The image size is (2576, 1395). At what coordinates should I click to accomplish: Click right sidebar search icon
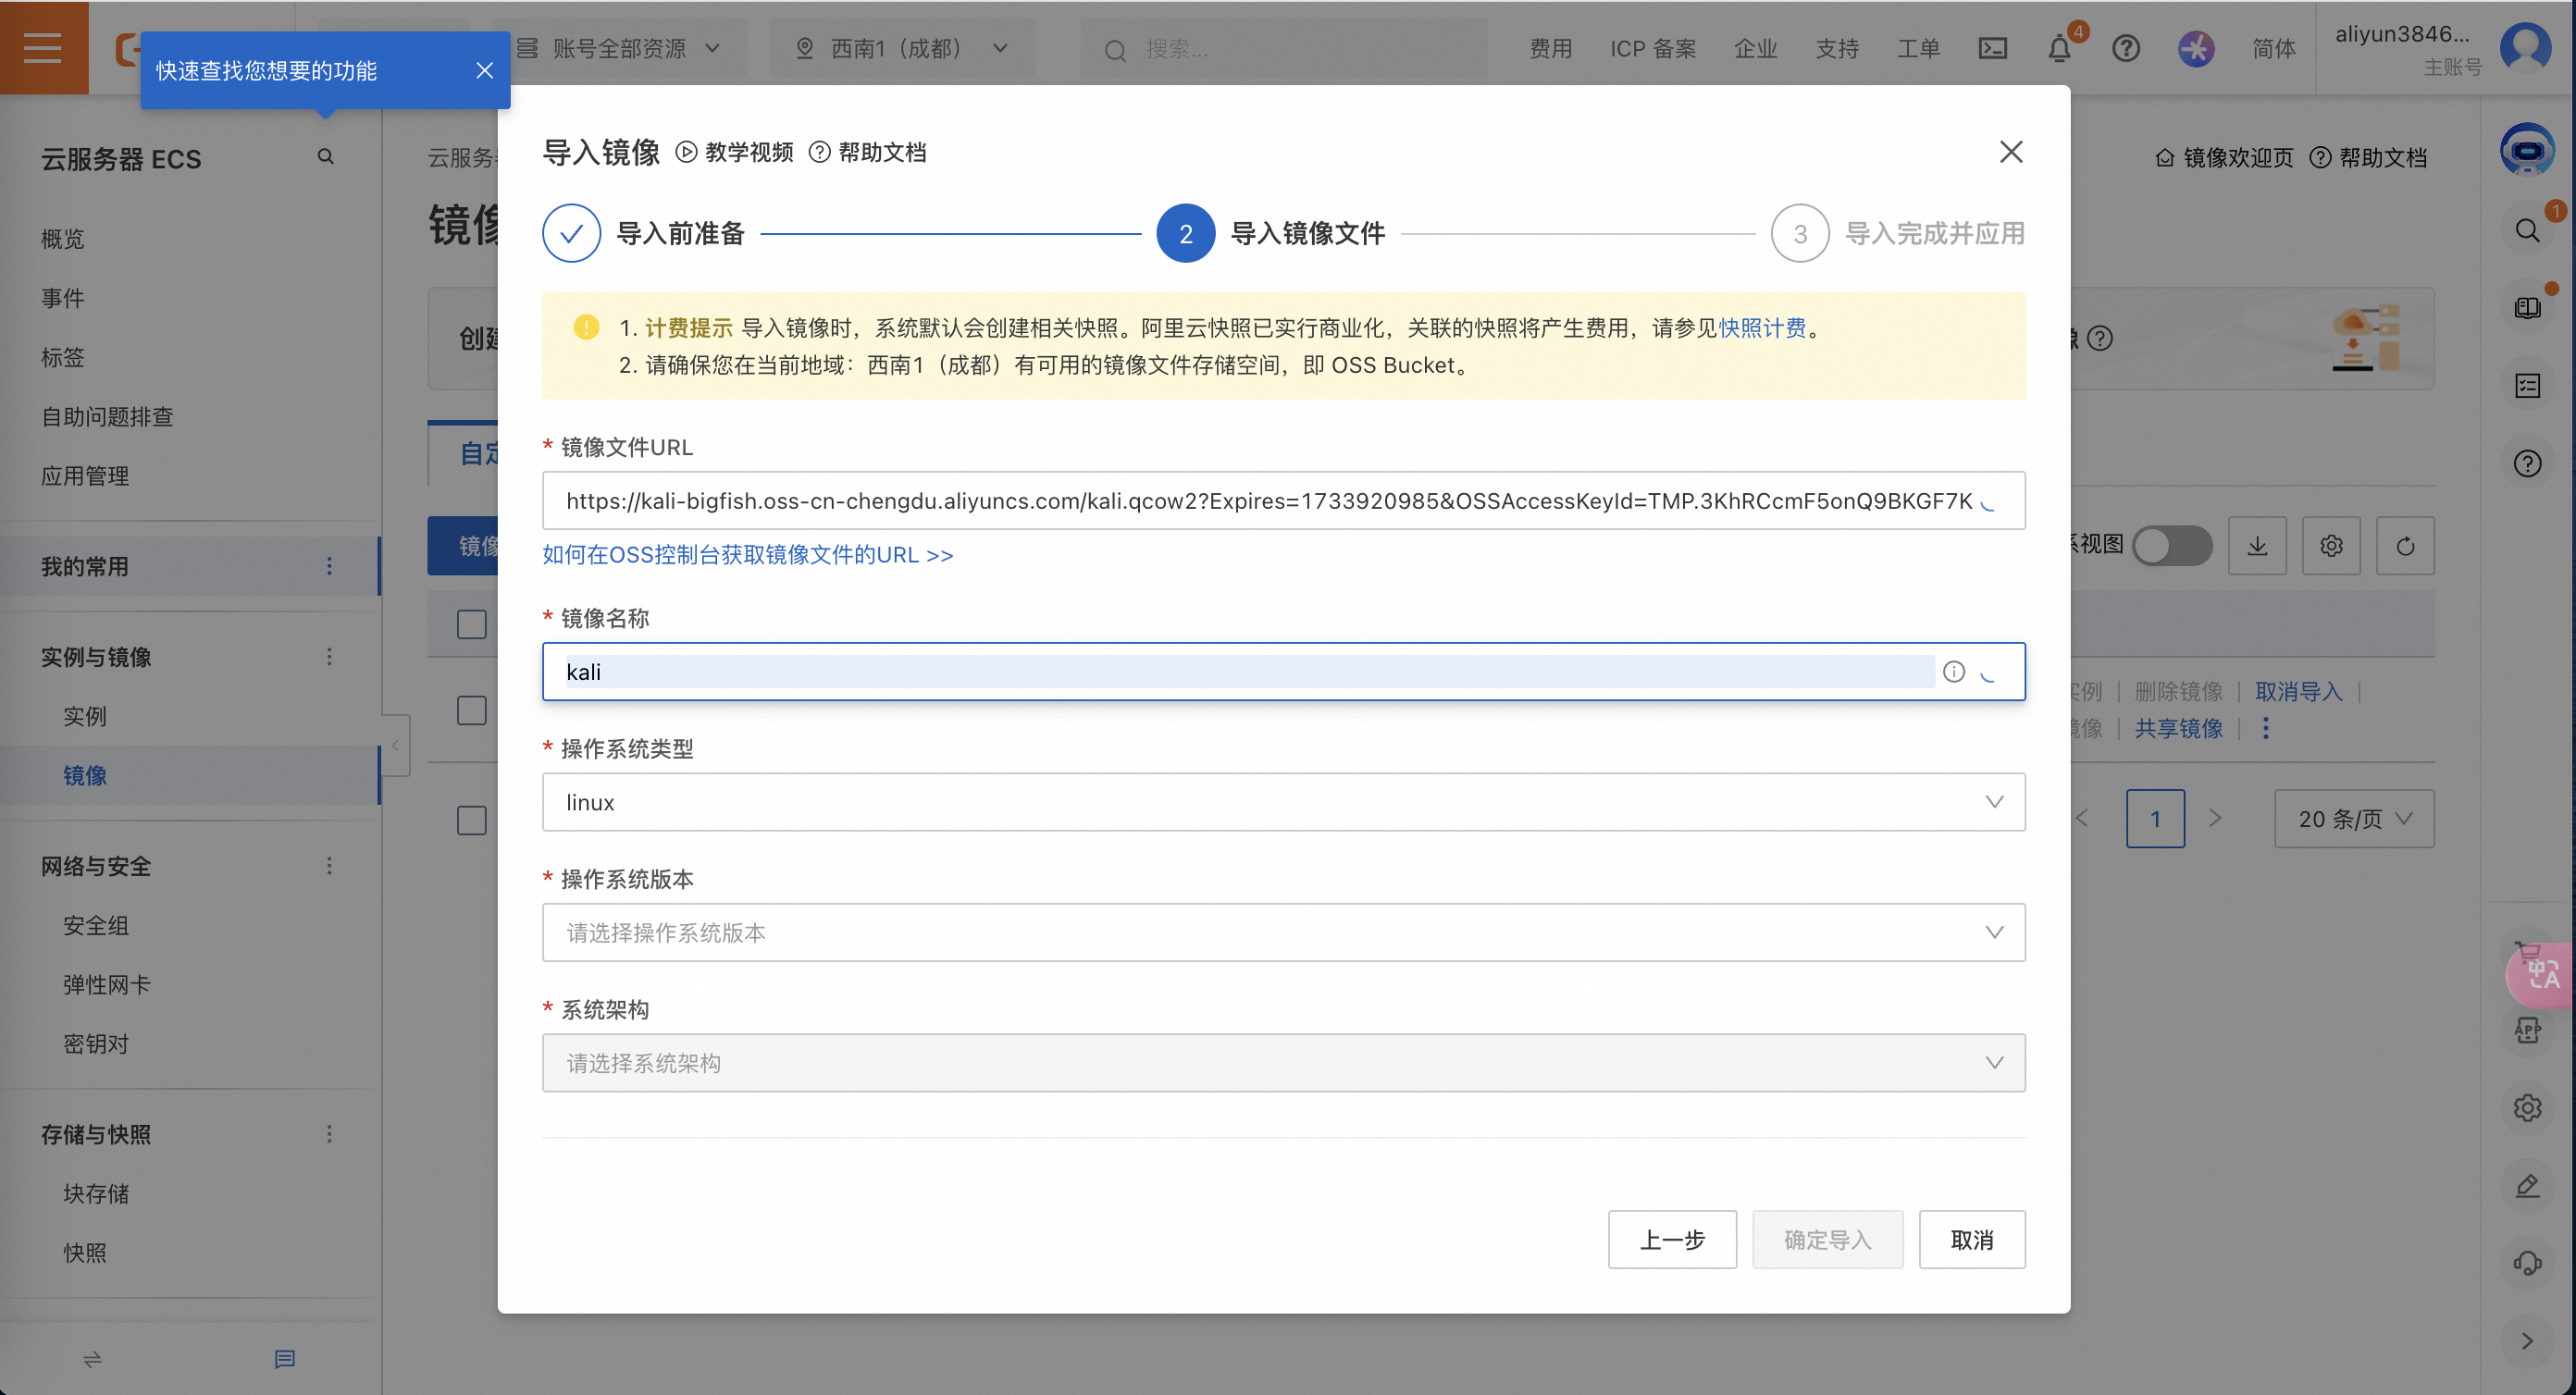pyautogui.click(x=2527, y=231)
